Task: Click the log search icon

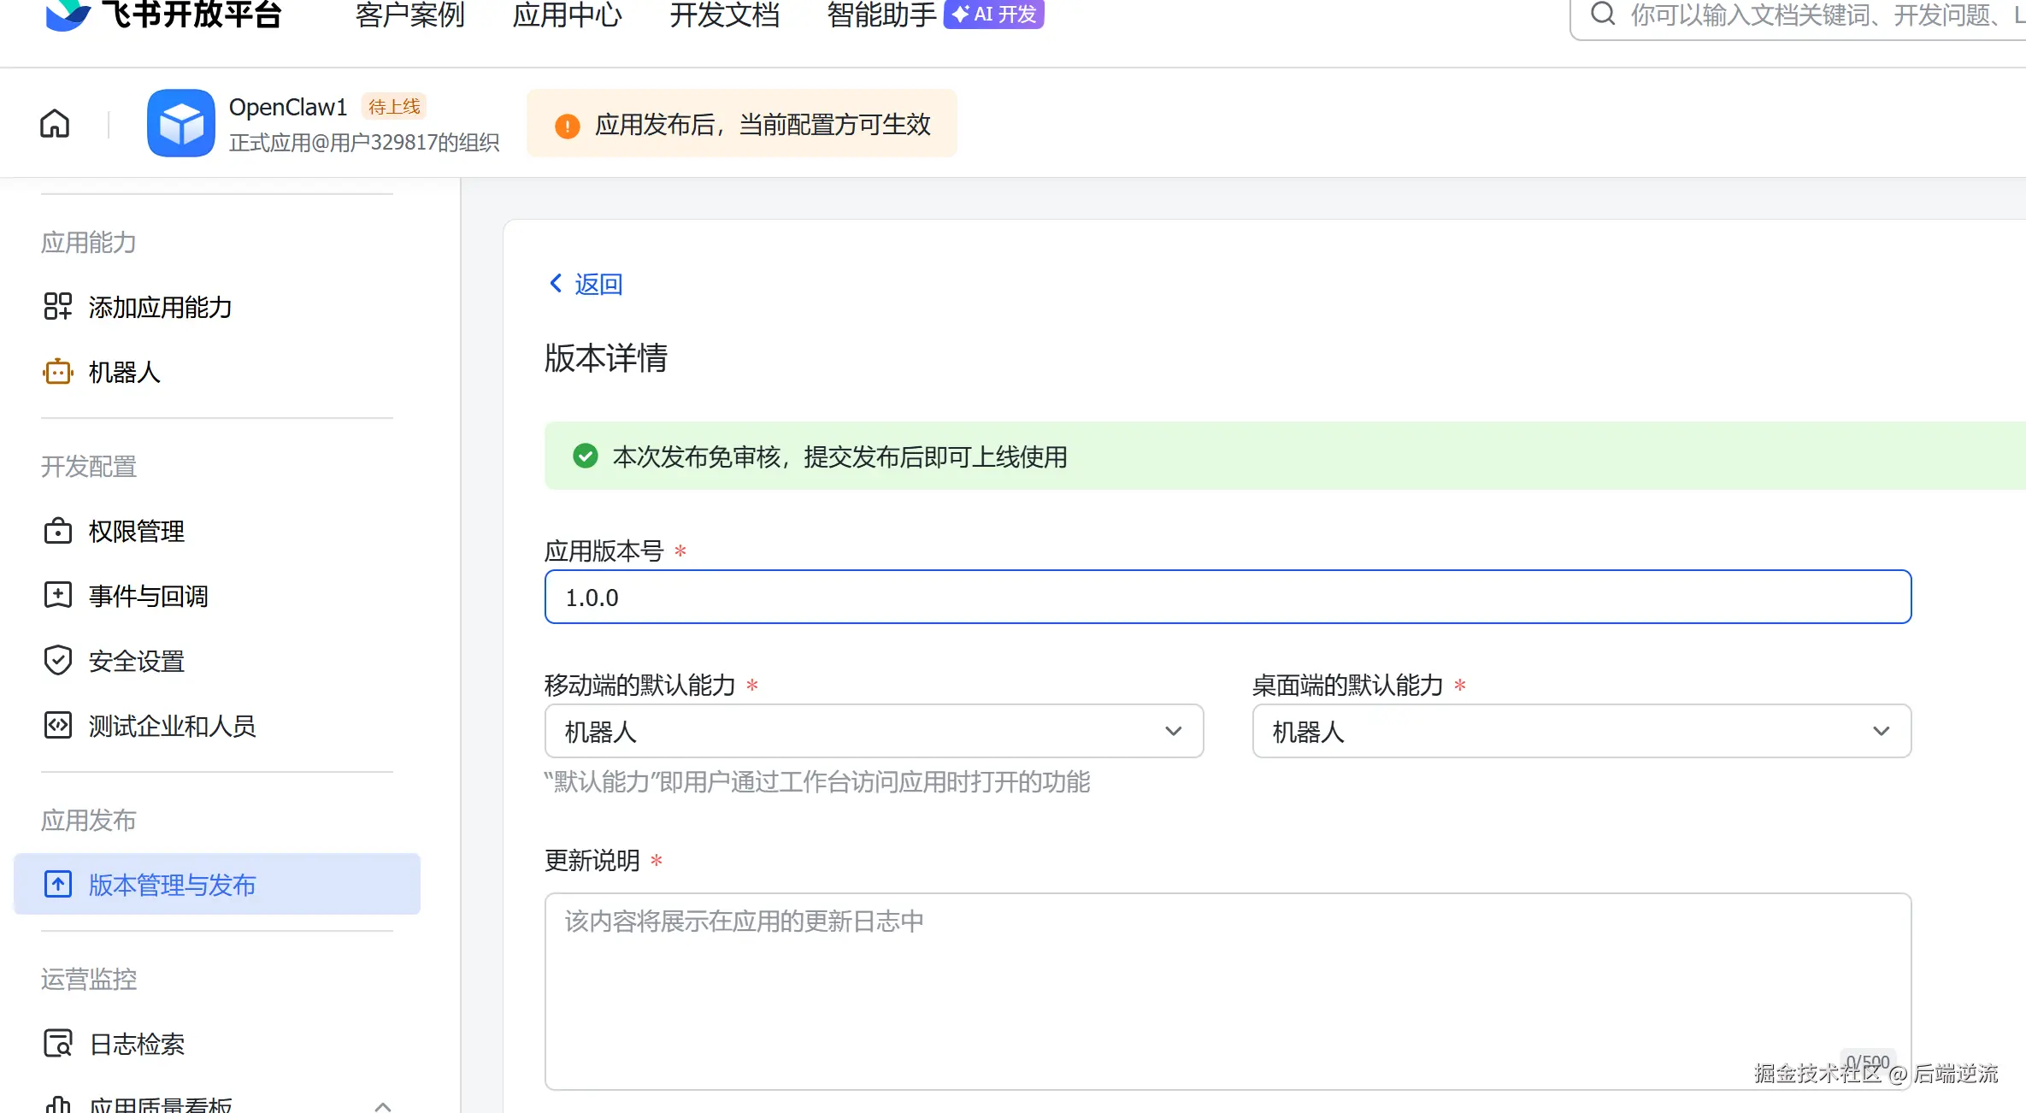Action: pos(57,1044)
